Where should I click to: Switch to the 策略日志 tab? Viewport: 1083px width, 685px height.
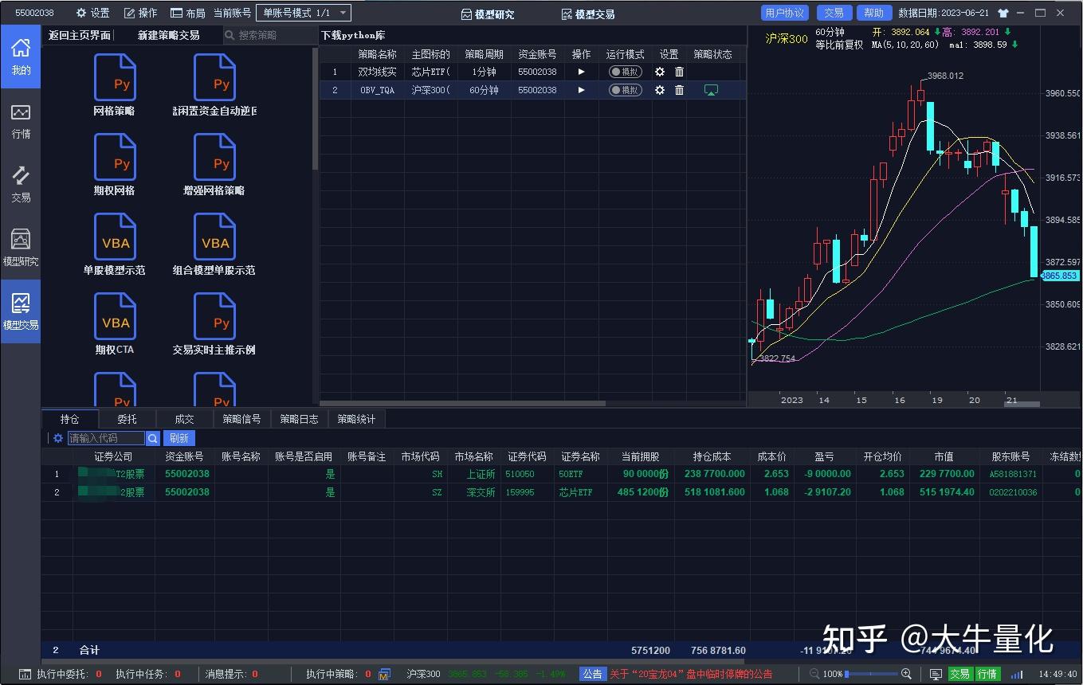click(299, 418)
